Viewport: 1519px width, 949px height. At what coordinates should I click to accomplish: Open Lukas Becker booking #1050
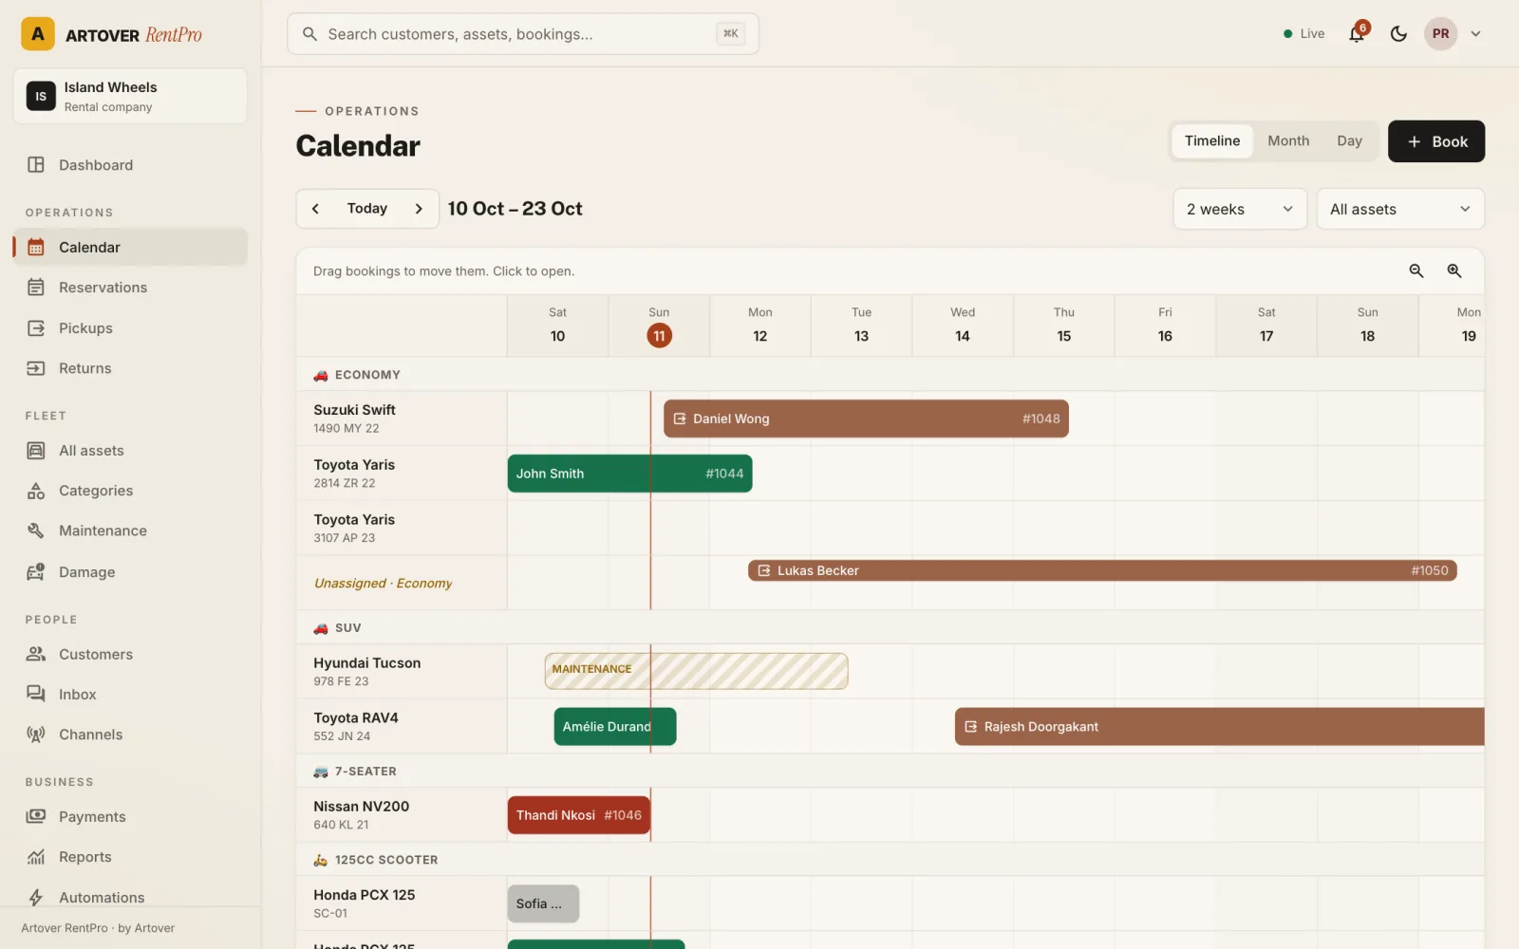pos(1102,570)
